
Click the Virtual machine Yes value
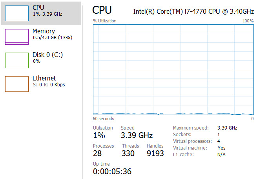pyautogui.click(x=221, y=148)
